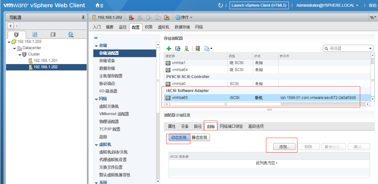Open panel options menu at top right

[x=373, y=17]
